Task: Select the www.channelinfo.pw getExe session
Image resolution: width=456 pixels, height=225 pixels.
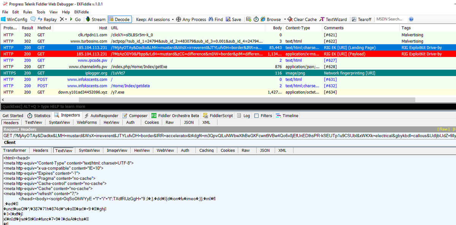Action: [228, 67]
